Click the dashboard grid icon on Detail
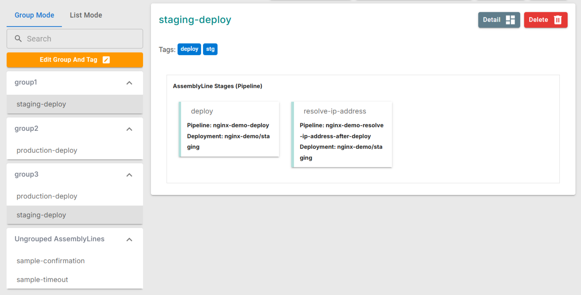 (510, 20)
